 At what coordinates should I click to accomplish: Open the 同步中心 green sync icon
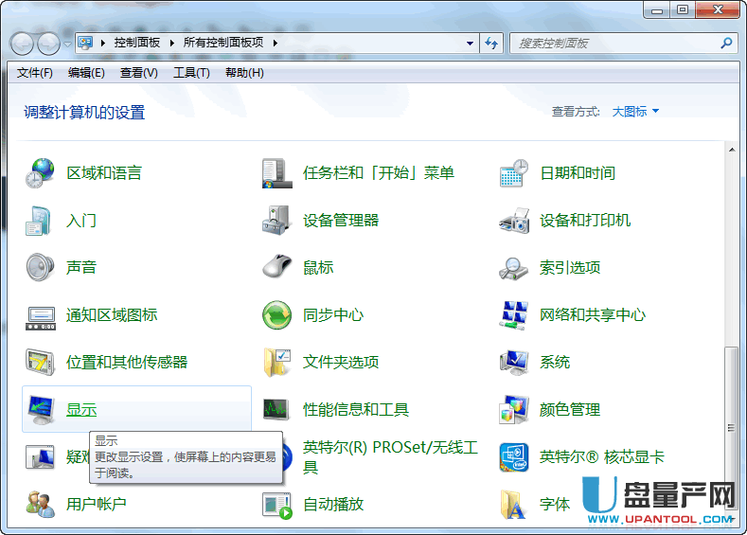(x=276, y=315)
